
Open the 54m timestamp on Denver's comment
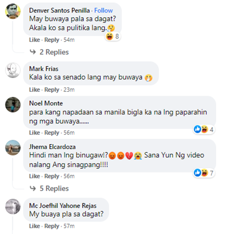(69, 40)
